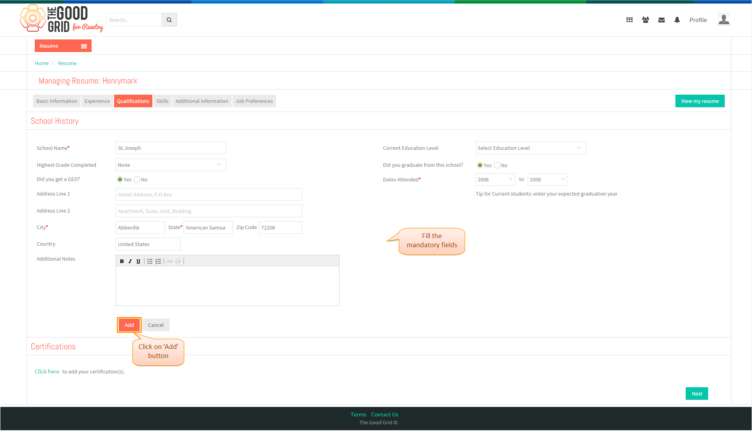752x431 pixels.
Task: Open the people group icon
Action: tap(645, 20)
